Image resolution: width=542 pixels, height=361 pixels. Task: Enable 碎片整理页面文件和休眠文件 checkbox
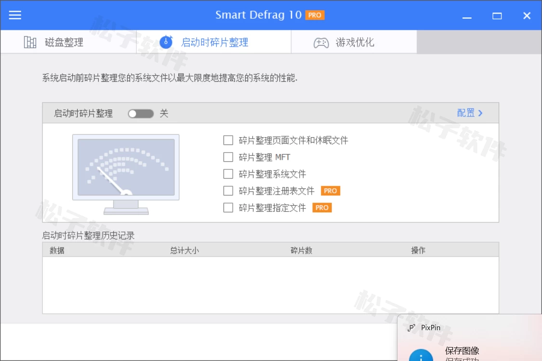point(228,140)
